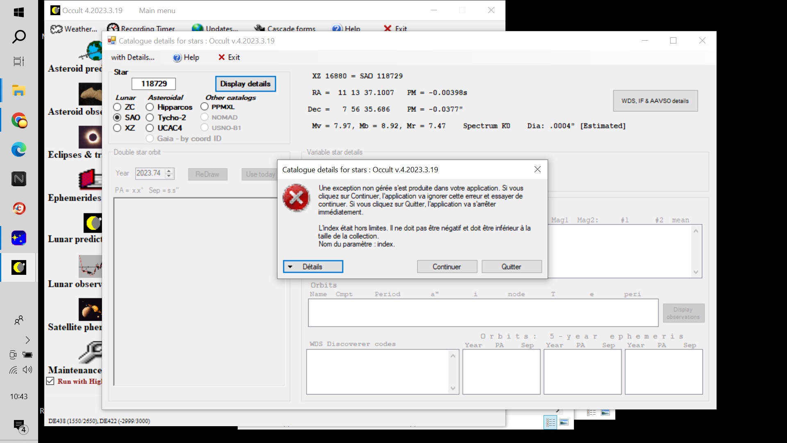Click the red error icon in dialog
Screen dimensions: 787x443
pos(296,198)
